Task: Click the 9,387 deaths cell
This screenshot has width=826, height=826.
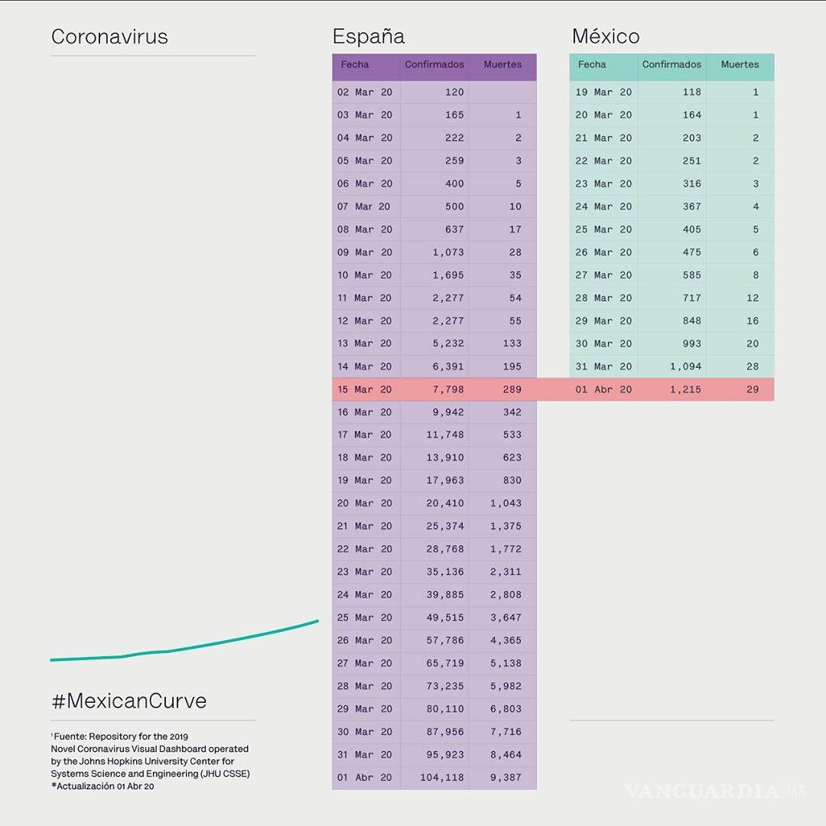Action: point(506,778)
